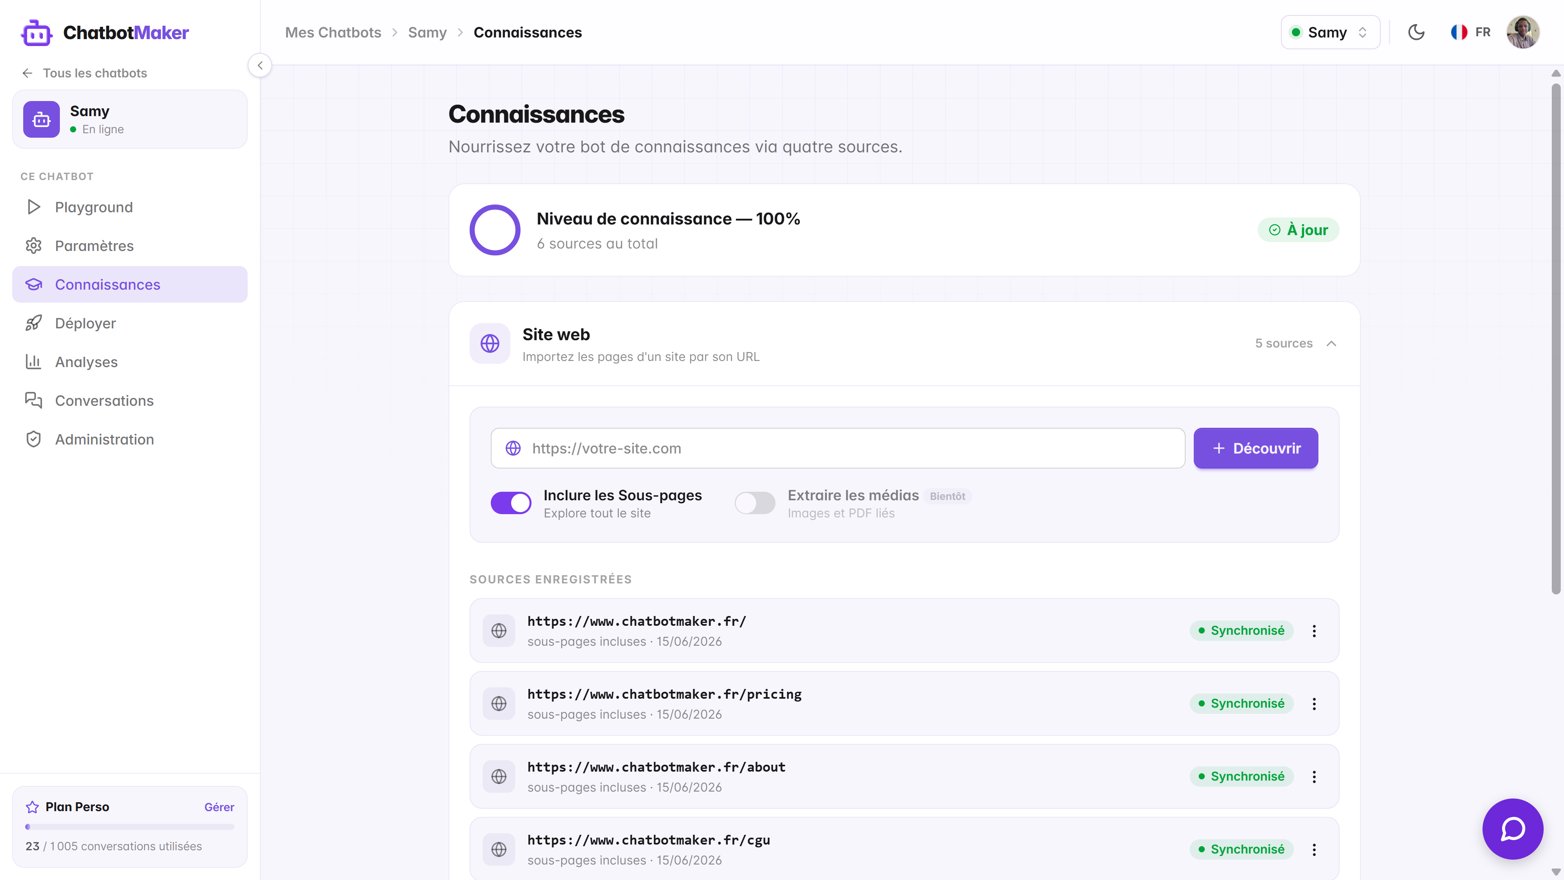The image size is (1564, 880).
Task: Open the user profile avatar
Action: coord(1523,32)
